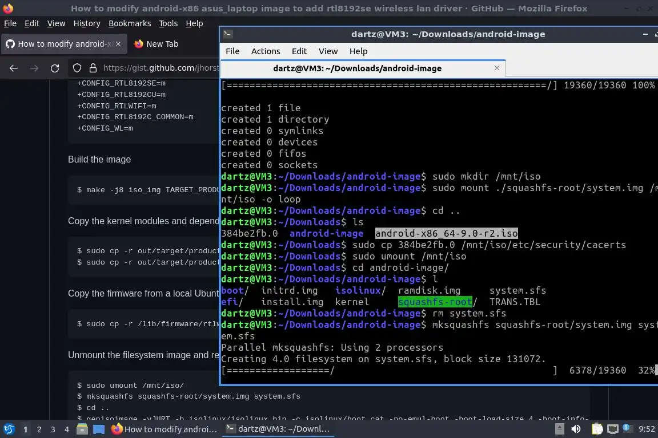Click 'Copy the kernel modules' paragraph
658x438 pixels.
(x=143, y=221)
